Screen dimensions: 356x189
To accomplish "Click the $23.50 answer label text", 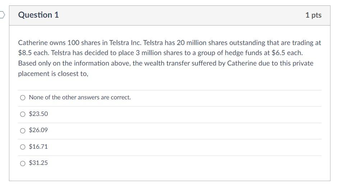I will tap(38, 114).
